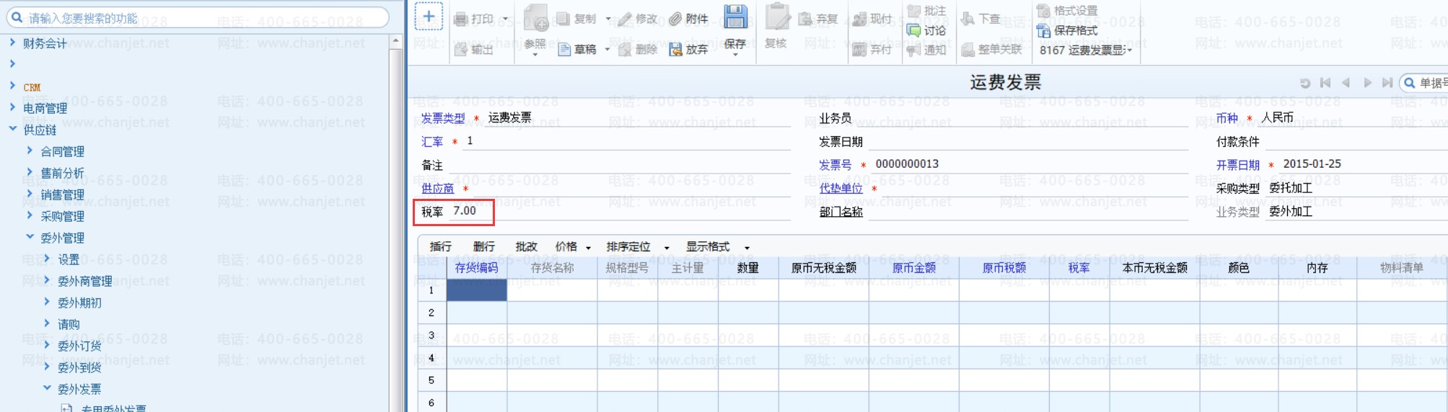
Task: Open the 8167 运费发票 display format dropdown
Action: coord(1085,50)
